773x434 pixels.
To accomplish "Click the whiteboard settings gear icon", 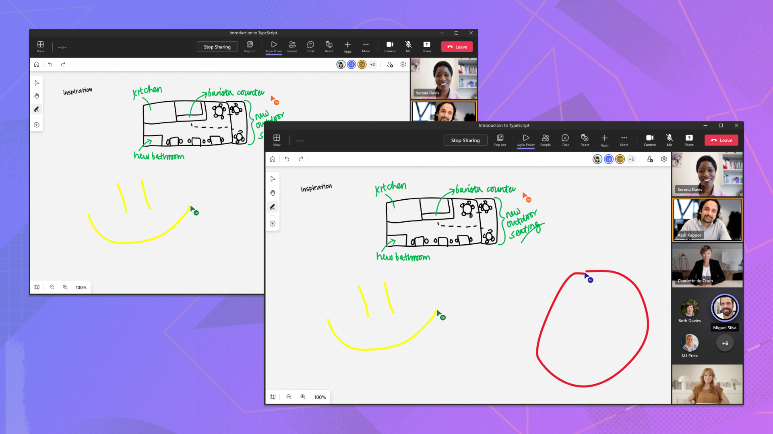I will pos(664,159).
